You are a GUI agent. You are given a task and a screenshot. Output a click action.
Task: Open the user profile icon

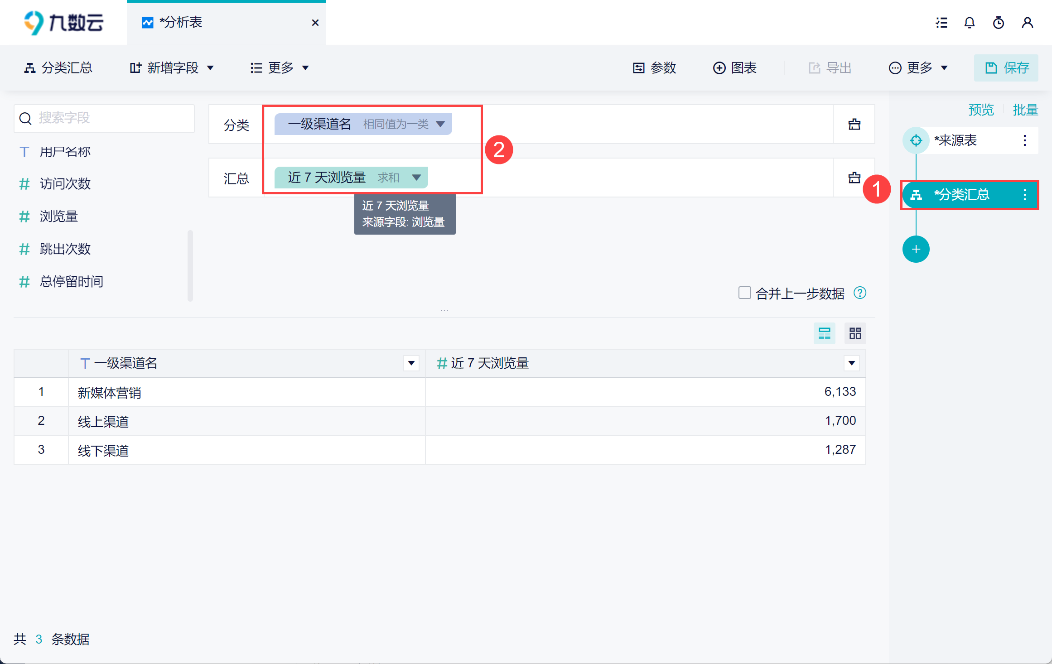coord(1027,23)
